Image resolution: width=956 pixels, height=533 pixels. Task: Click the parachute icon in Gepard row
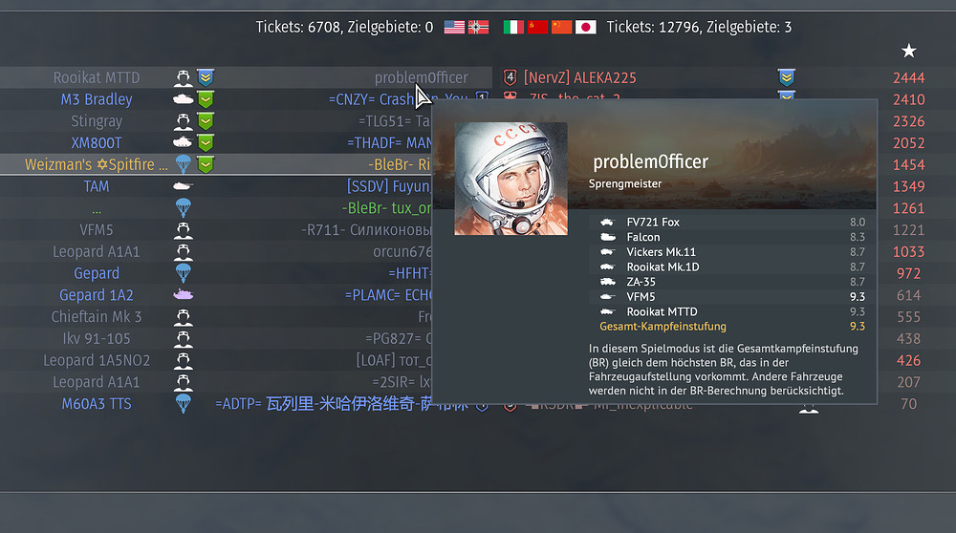point(183,273)
